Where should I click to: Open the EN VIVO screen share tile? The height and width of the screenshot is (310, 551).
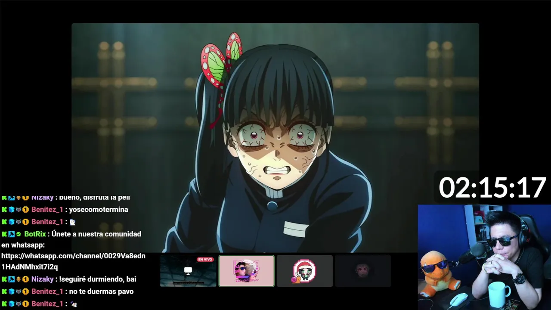click(x=188, y=271)
